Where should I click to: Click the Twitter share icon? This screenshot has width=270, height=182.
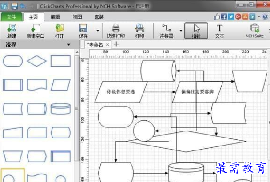[231, 16]
